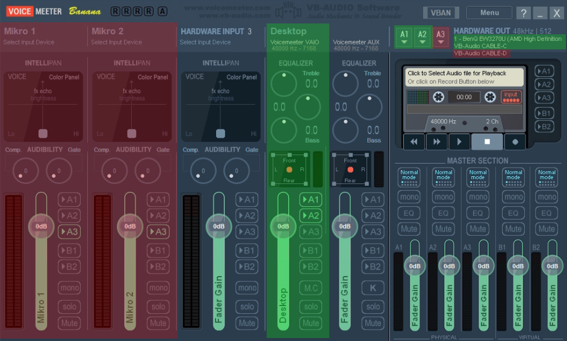Solo the Mikro 2 strip
This screenshot has width=567, height=341.
(158, 307)
